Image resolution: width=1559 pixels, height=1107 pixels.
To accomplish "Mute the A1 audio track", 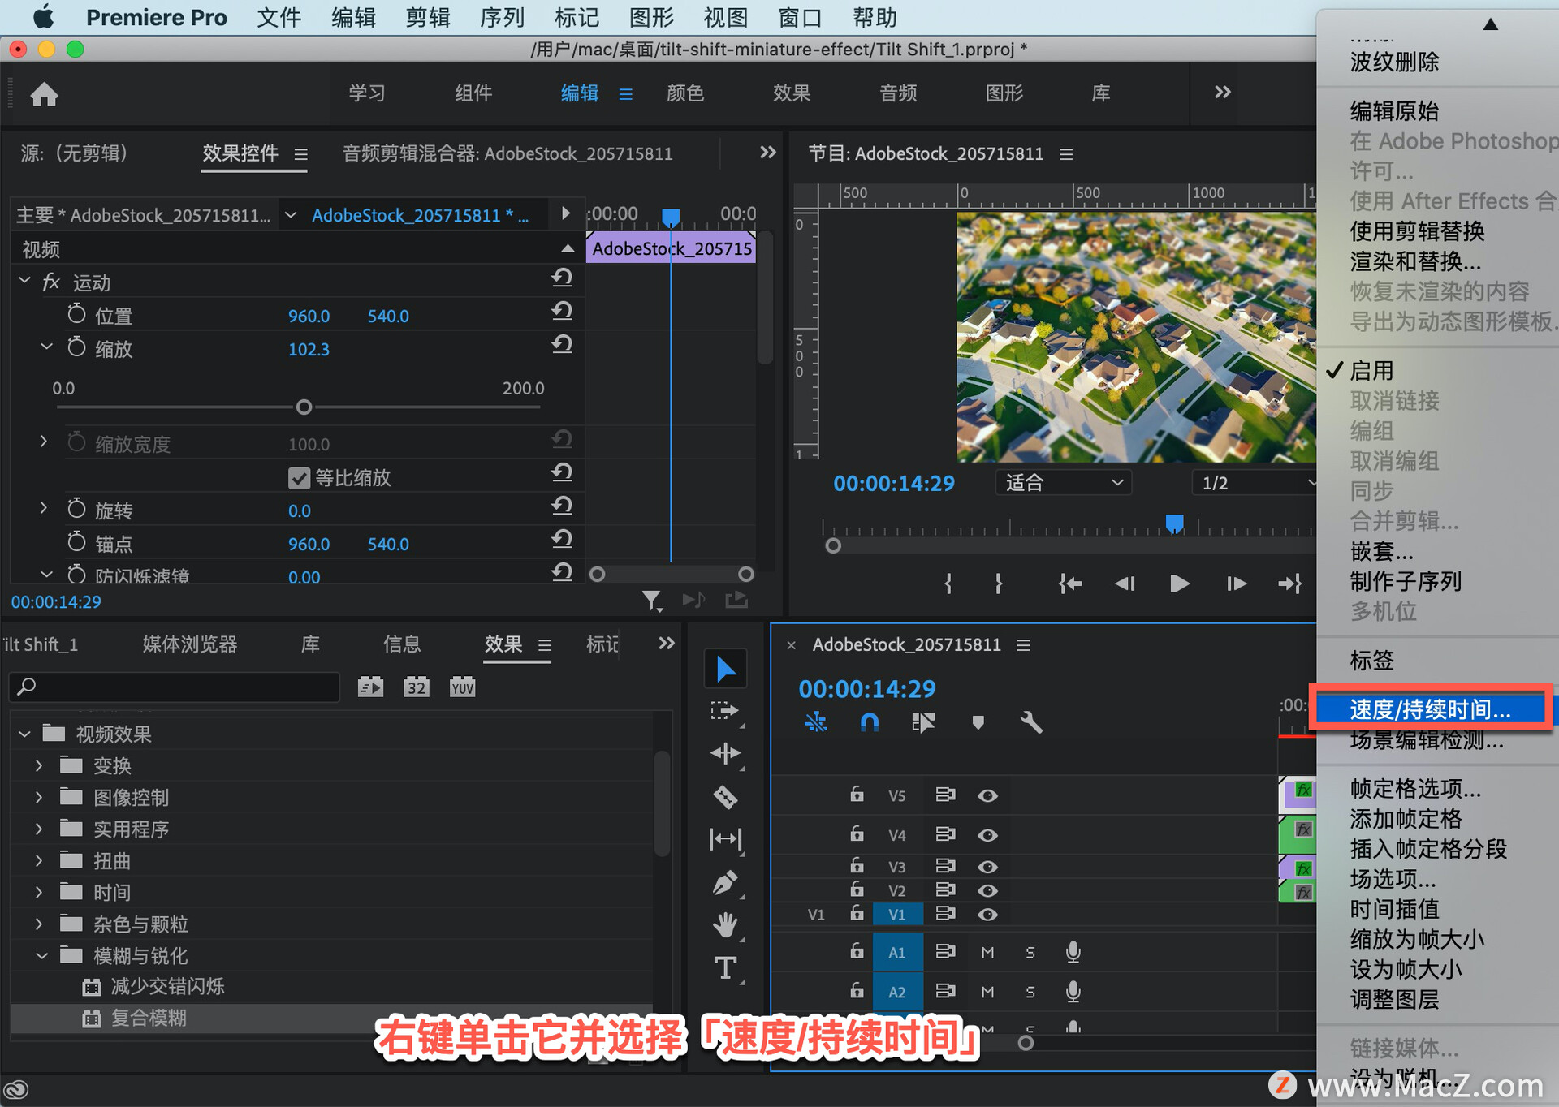I will click(x=987, y=952).
